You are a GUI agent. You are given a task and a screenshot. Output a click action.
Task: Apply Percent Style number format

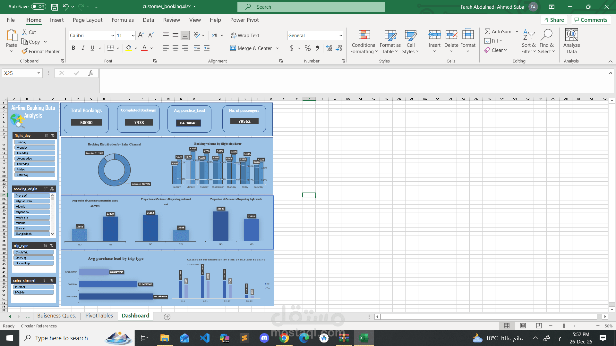[x=307, y=48]
